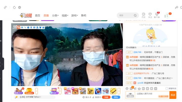Open the 首页 home tab
Viewport: 182px width, 102px height.
click(38, 15)
